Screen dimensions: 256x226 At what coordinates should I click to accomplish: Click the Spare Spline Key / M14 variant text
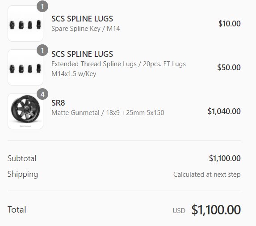pos(85,29)
